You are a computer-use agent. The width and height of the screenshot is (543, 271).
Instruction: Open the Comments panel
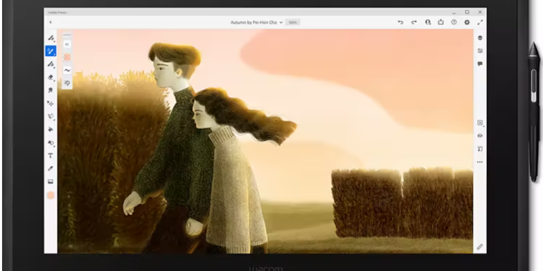point(480,64)
